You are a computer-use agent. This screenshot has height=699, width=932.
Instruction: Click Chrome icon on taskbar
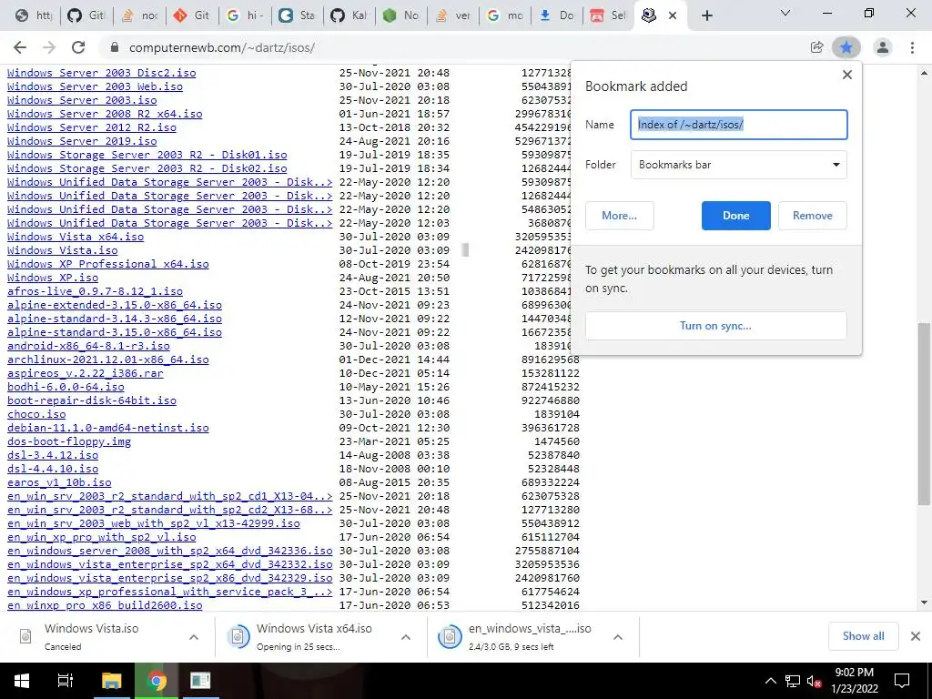[x=157, y=681]
